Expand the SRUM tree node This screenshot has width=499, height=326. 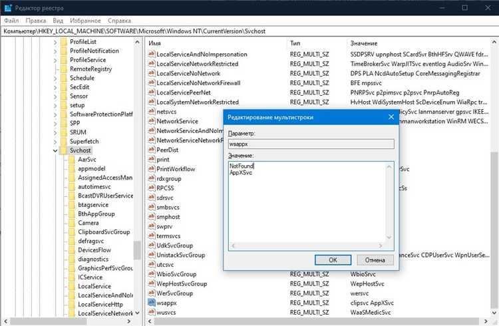(x=55, y=132)
